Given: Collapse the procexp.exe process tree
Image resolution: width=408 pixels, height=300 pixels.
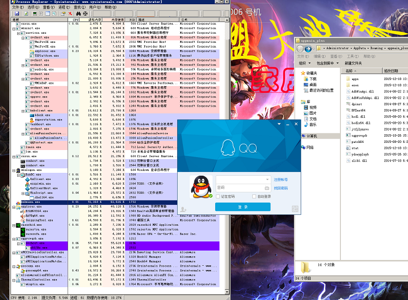Looking at the screenshot, I should (x=14, y=267).
